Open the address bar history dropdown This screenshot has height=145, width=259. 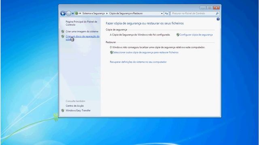click(x=162, y=13)
